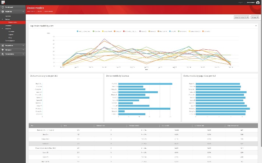The height and width of the screenshot is (163, 262).
Task: Open the All sites filter dropdown
Action: tap(255, 17)
